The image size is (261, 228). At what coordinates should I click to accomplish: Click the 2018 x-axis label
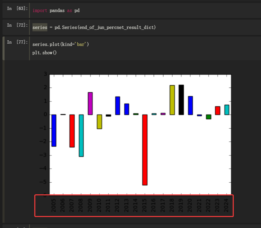172,205
